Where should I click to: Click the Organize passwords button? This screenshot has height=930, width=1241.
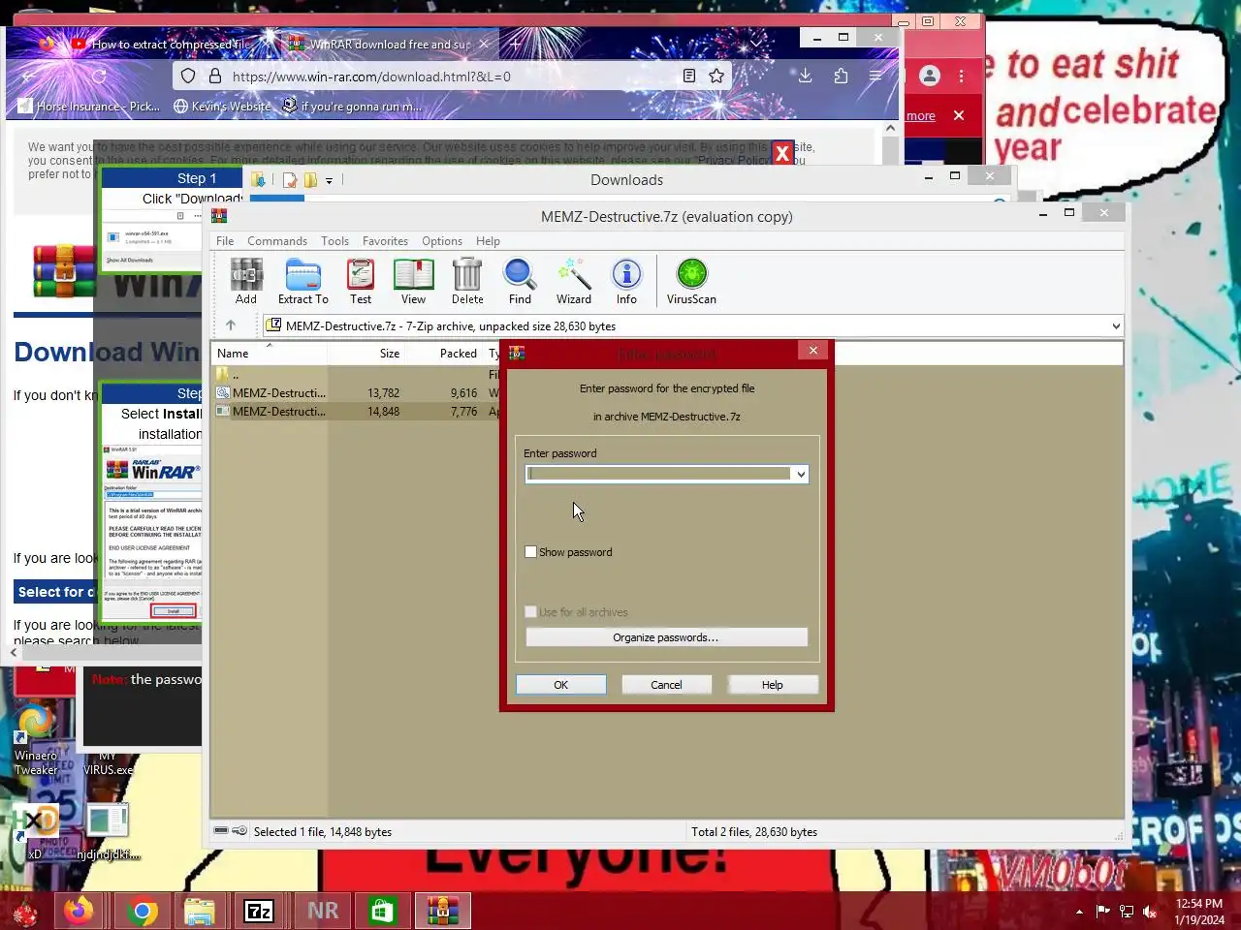(666, 637)
